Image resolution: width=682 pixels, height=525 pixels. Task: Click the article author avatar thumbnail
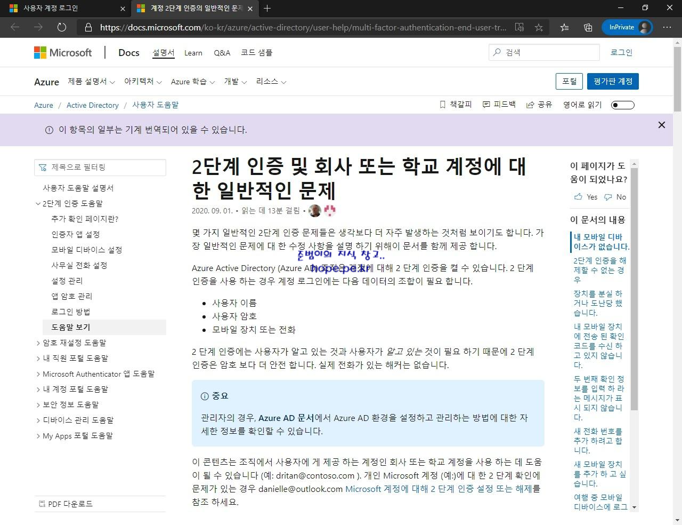315,211
